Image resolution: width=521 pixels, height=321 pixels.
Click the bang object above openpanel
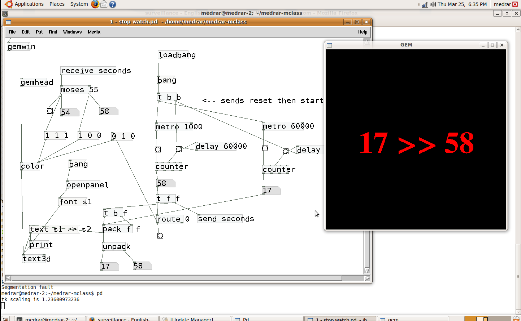pos(78,164)
